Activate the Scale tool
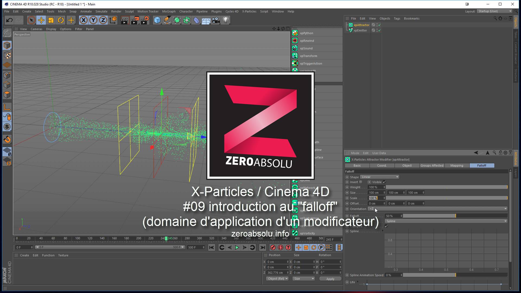Screen dimensions: 521x293 coord(50,20)
